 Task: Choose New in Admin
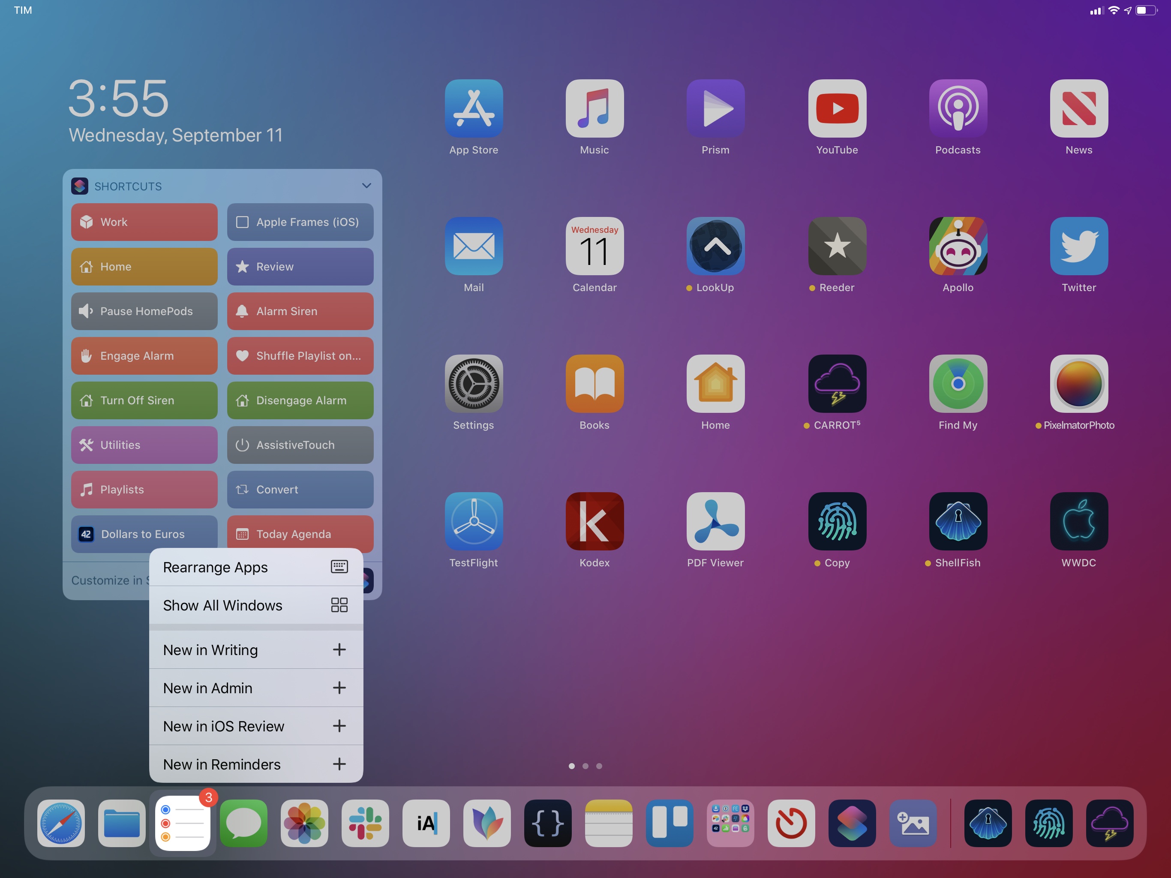(x=256, y=688)
